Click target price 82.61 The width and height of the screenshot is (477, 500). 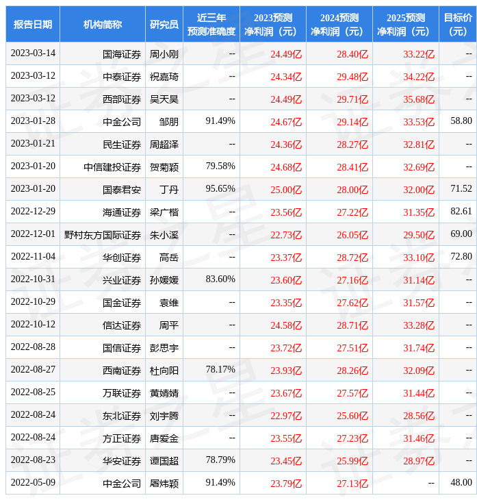point(461,212)
